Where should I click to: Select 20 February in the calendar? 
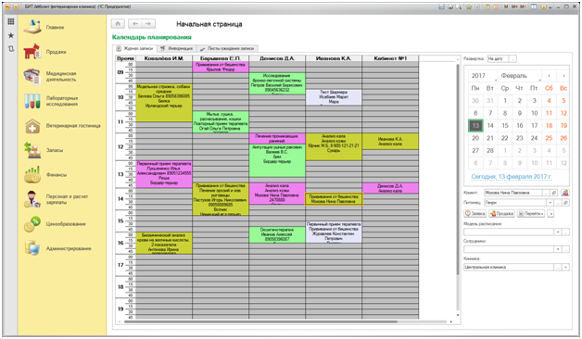pos(475,138)
